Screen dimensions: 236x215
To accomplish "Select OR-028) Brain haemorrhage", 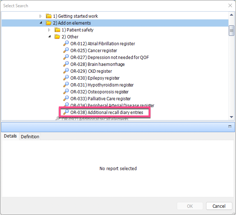I will pyautogui.click(x=97, y=64).
